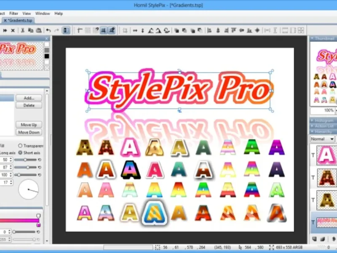Click the Crop icon in toolbar
The image size is (337, 253).
(x=125, y=30)
